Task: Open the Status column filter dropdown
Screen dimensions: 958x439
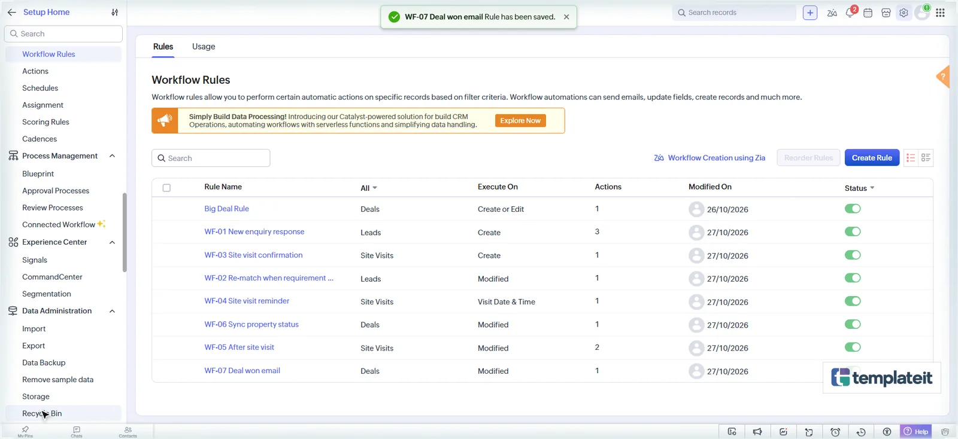Action: [859, 188]
